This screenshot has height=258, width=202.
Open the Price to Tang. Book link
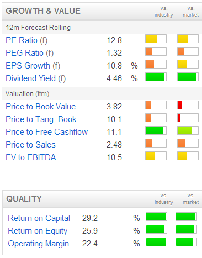[x=41, y=119]
